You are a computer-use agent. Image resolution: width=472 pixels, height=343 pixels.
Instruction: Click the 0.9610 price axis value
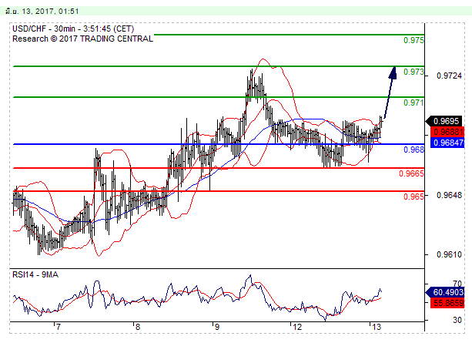(449, 254)
